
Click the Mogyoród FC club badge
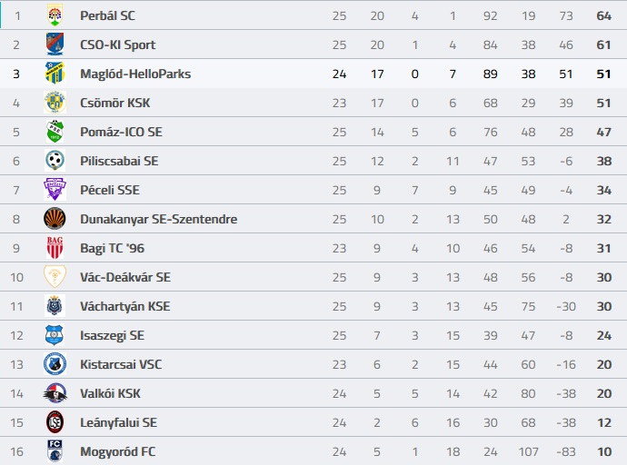click(x=55, y=451)
